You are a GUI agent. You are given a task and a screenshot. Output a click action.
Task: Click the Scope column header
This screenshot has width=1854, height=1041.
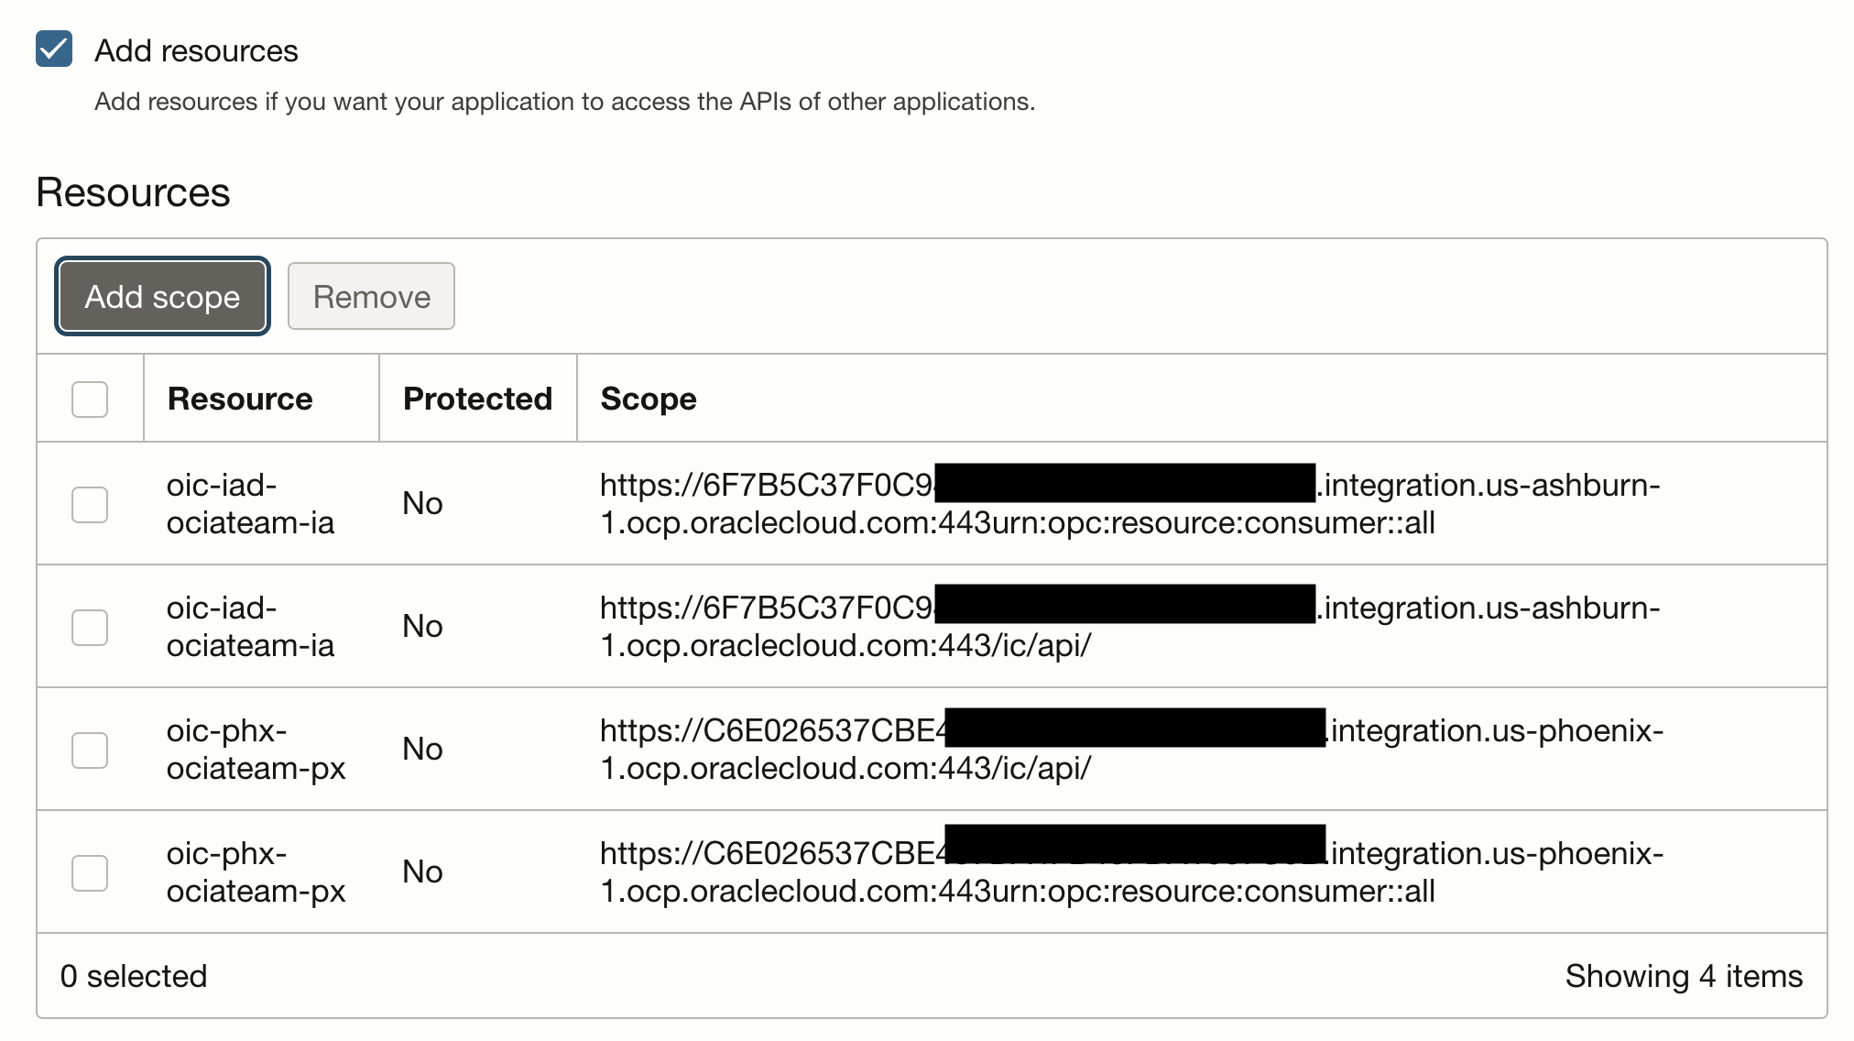click(x=649, y=400)
